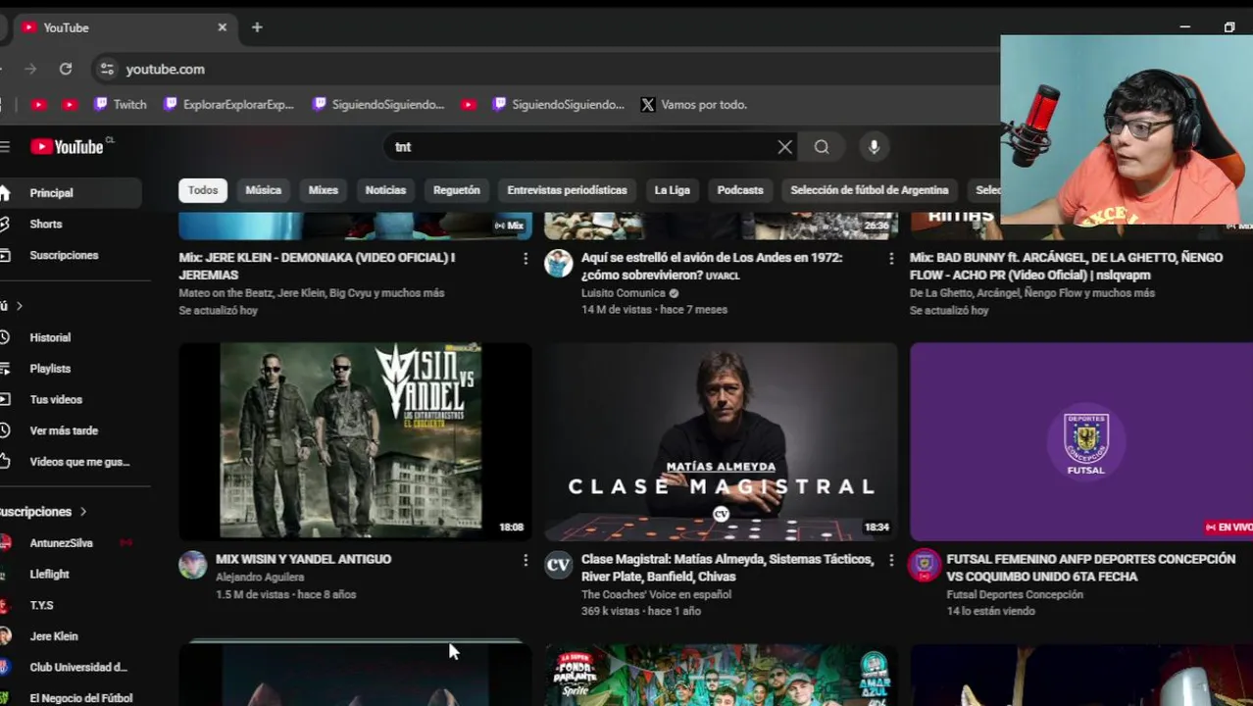Click the search input field containing tnt
This screenshot has height=706, width=1253.
[578, 147]
